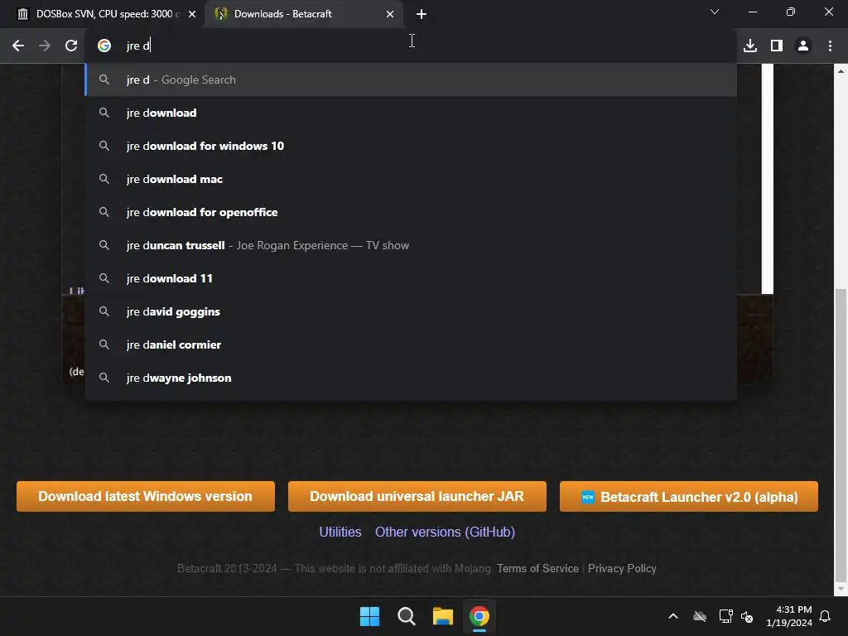The width and height of the screenshot is (848, 636).
Task: Open the Windows Start menu
Action: coord(370,616)
